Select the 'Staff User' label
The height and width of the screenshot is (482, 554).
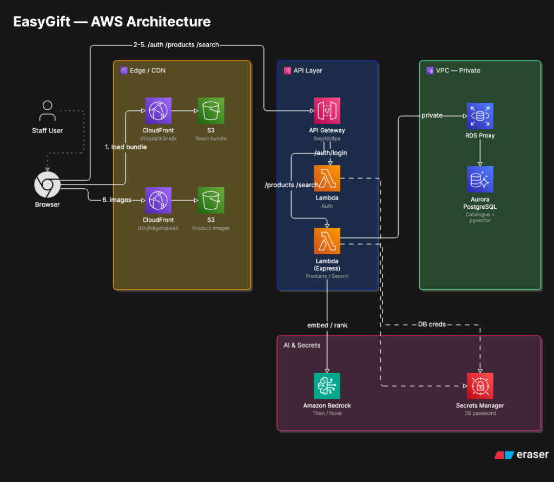tap(48, 131)
